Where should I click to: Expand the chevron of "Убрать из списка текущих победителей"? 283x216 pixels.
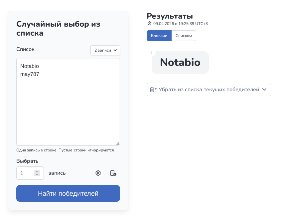[264, 90]
